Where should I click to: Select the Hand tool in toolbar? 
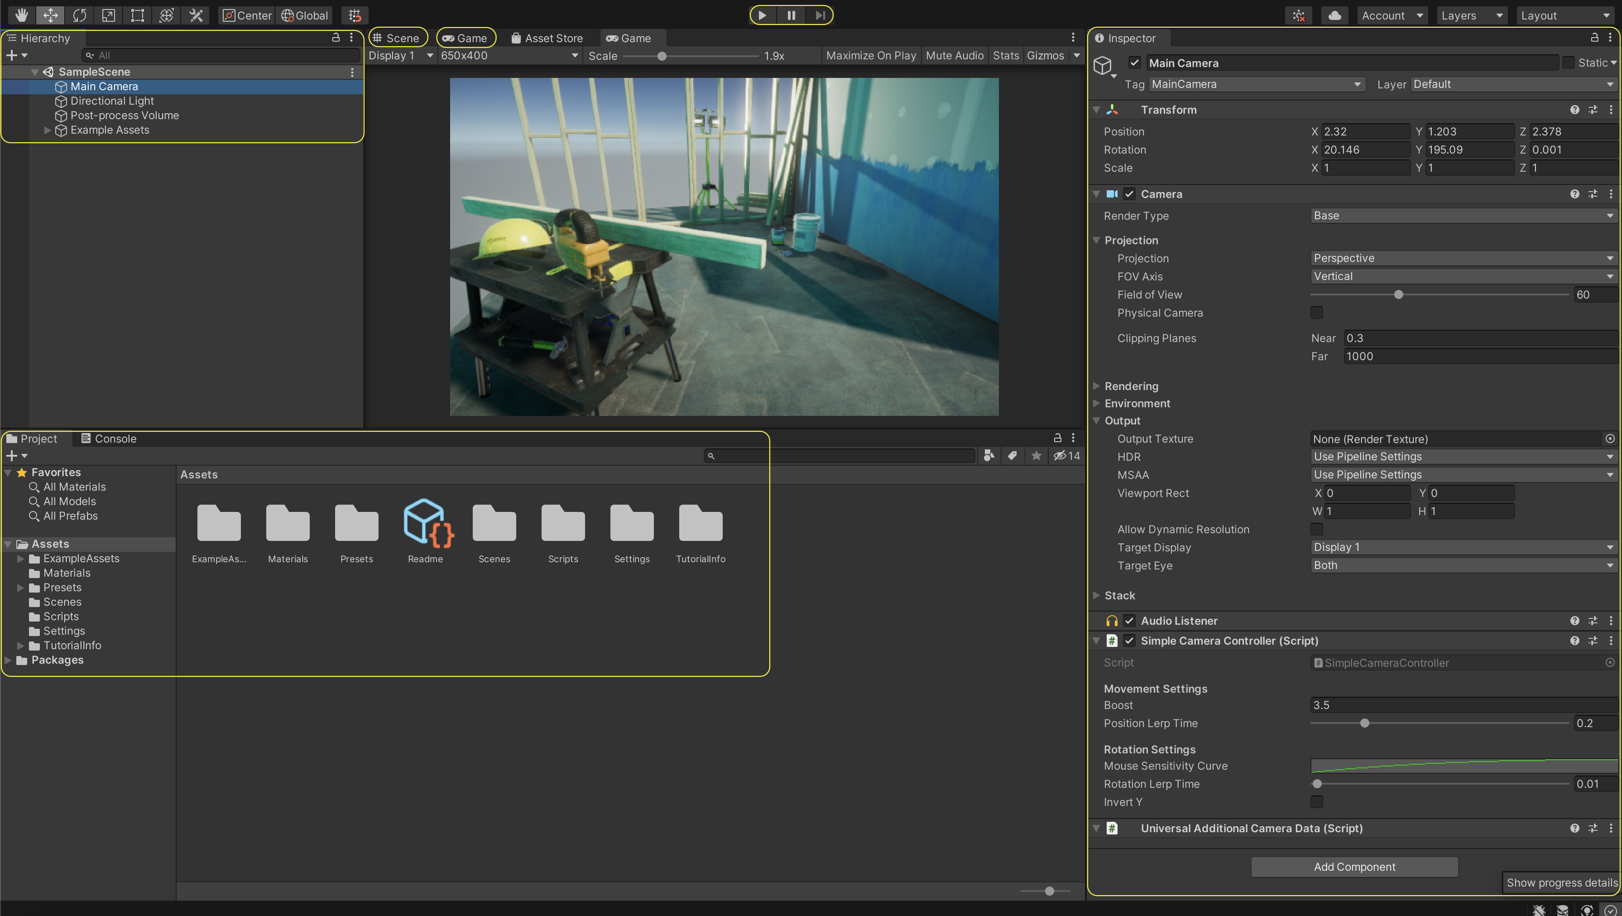(x=21, y=15)
